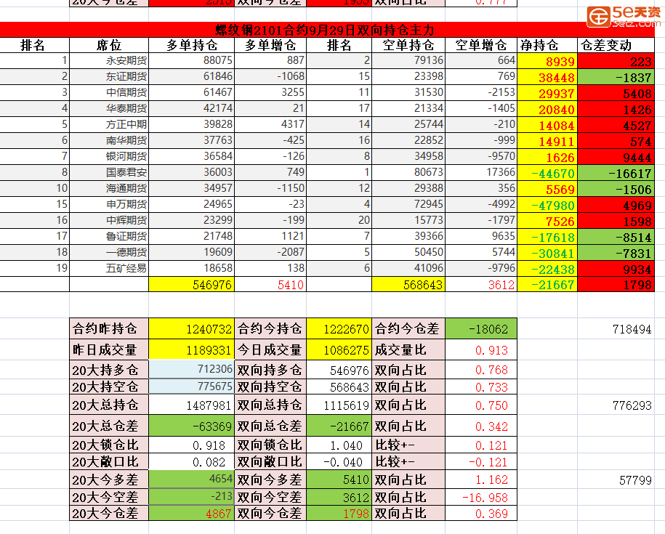Screen dimensions: 665x534
Task: Select the 空单增仓 column header
Action: pyautogui.click(x=481, y=45)
